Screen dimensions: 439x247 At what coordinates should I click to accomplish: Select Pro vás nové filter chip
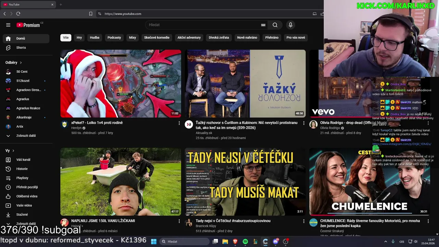click(x=296, y=37)
